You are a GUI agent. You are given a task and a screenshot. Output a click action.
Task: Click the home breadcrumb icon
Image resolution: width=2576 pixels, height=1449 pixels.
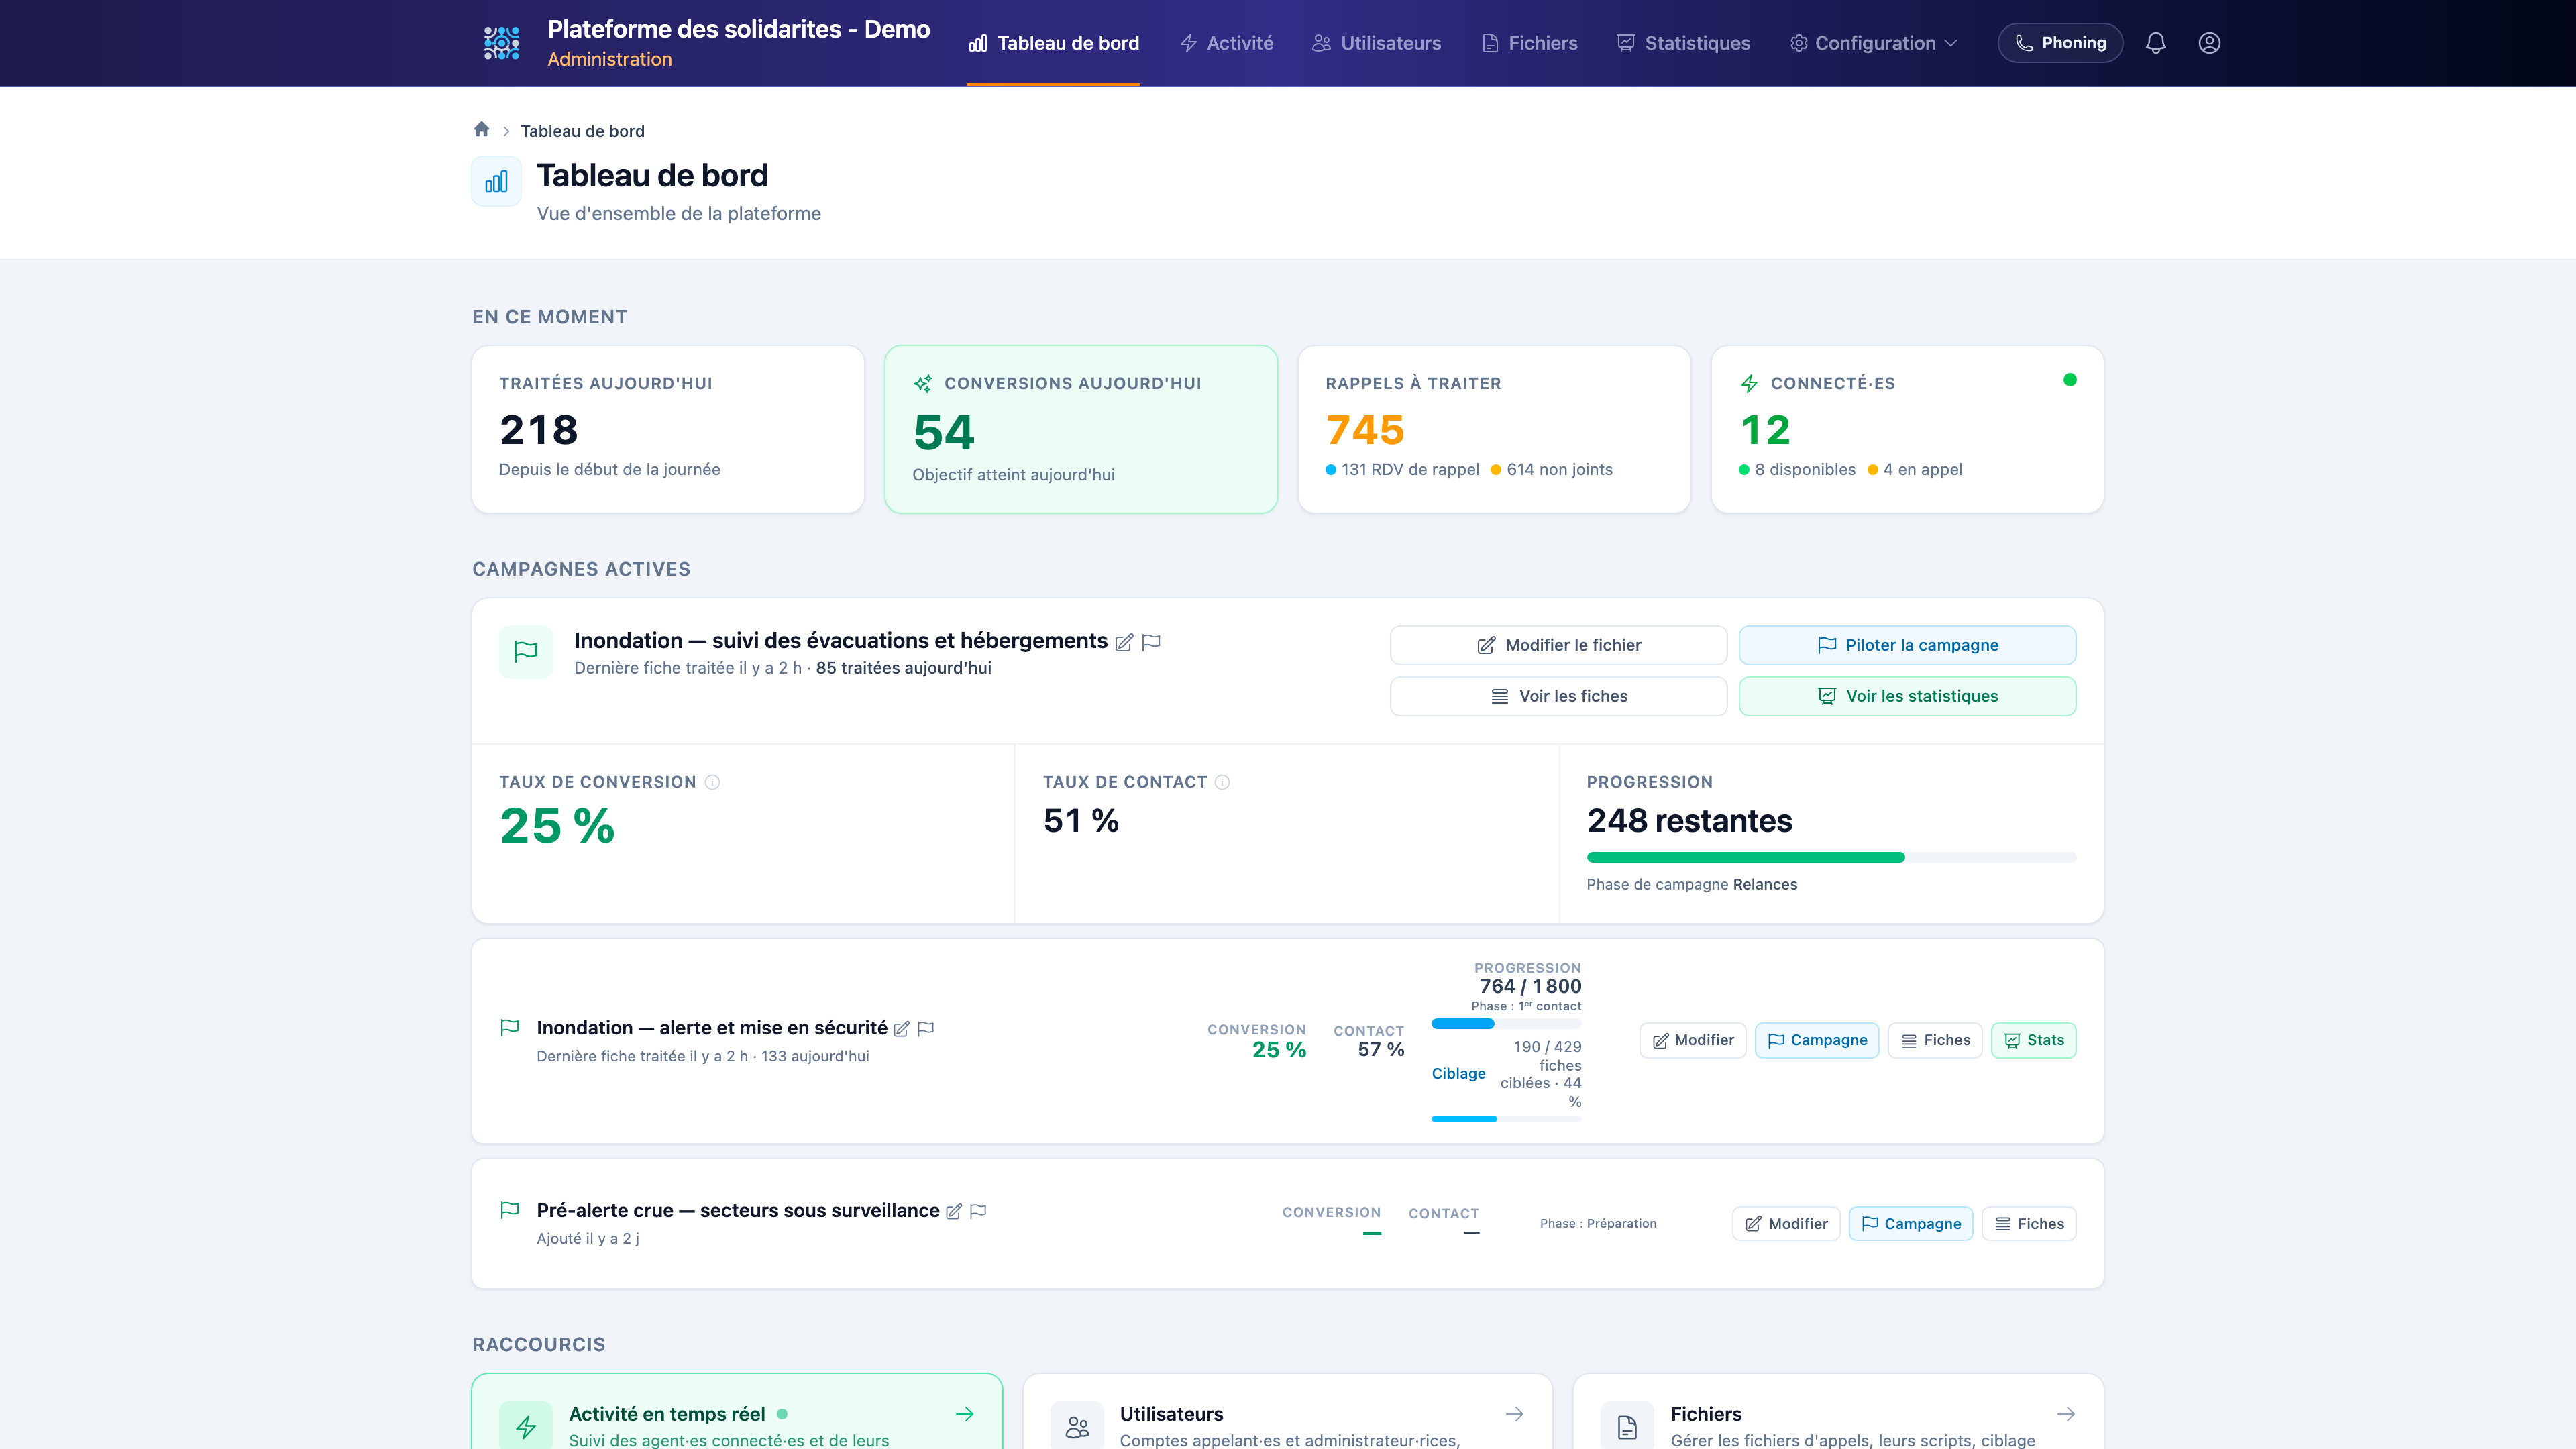pyautogui.click(x=481, y=129)
